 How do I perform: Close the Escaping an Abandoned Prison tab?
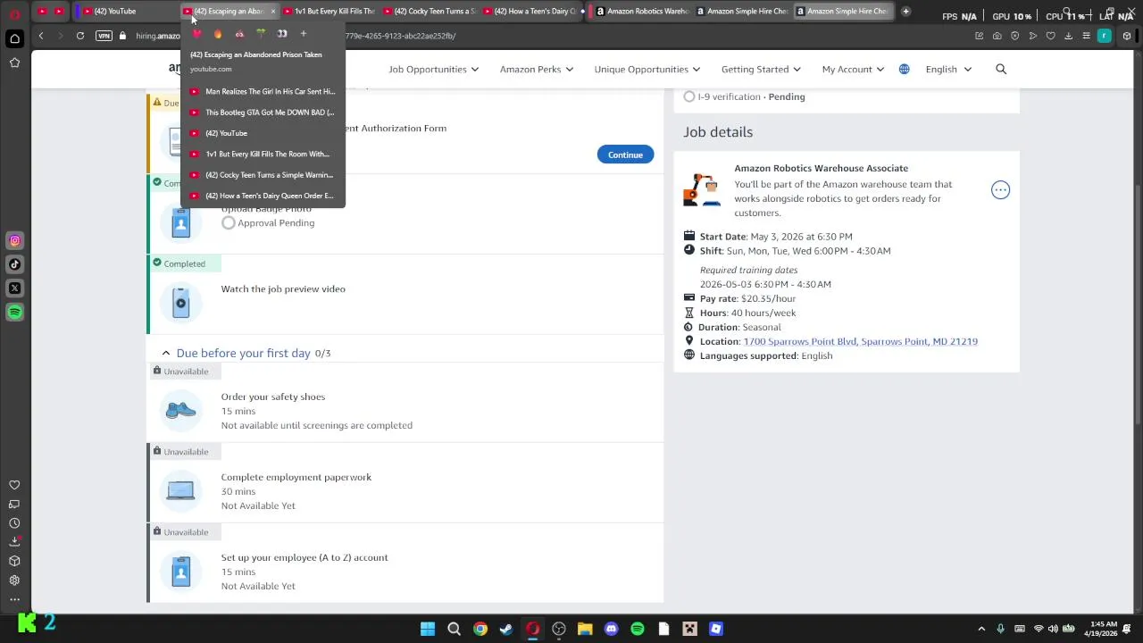pos(272,11)
